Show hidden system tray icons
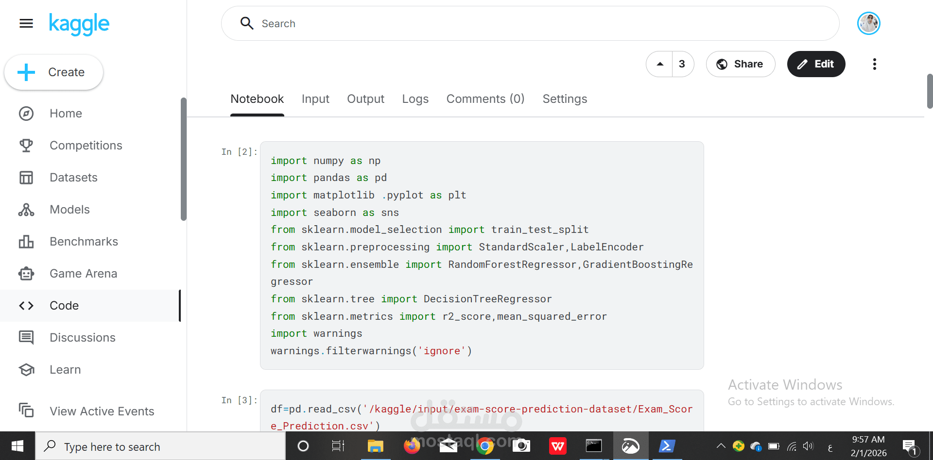The image size is (933, 460). [721, 446]
